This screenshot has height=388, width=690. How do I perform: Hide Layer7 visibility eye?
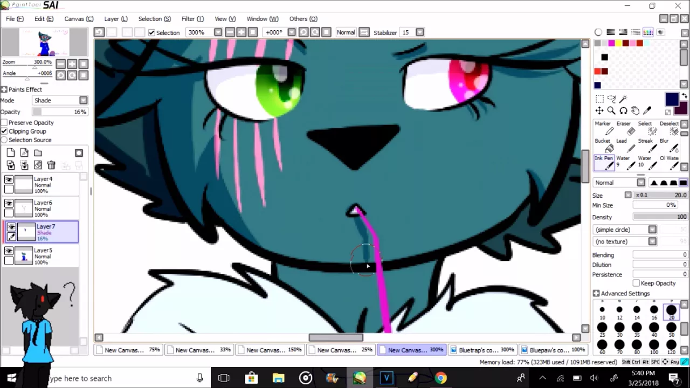11,227
